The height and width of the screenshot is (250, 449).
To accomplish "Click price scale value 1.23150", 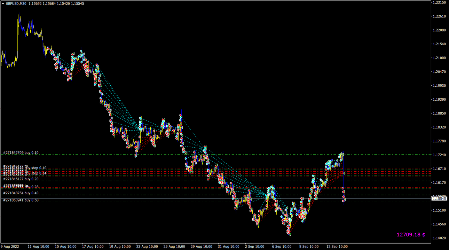I will tap(439, 2).
